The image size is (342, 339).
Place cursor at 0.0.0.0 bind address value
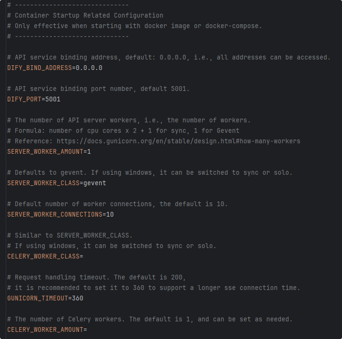(x=89, y=68)
